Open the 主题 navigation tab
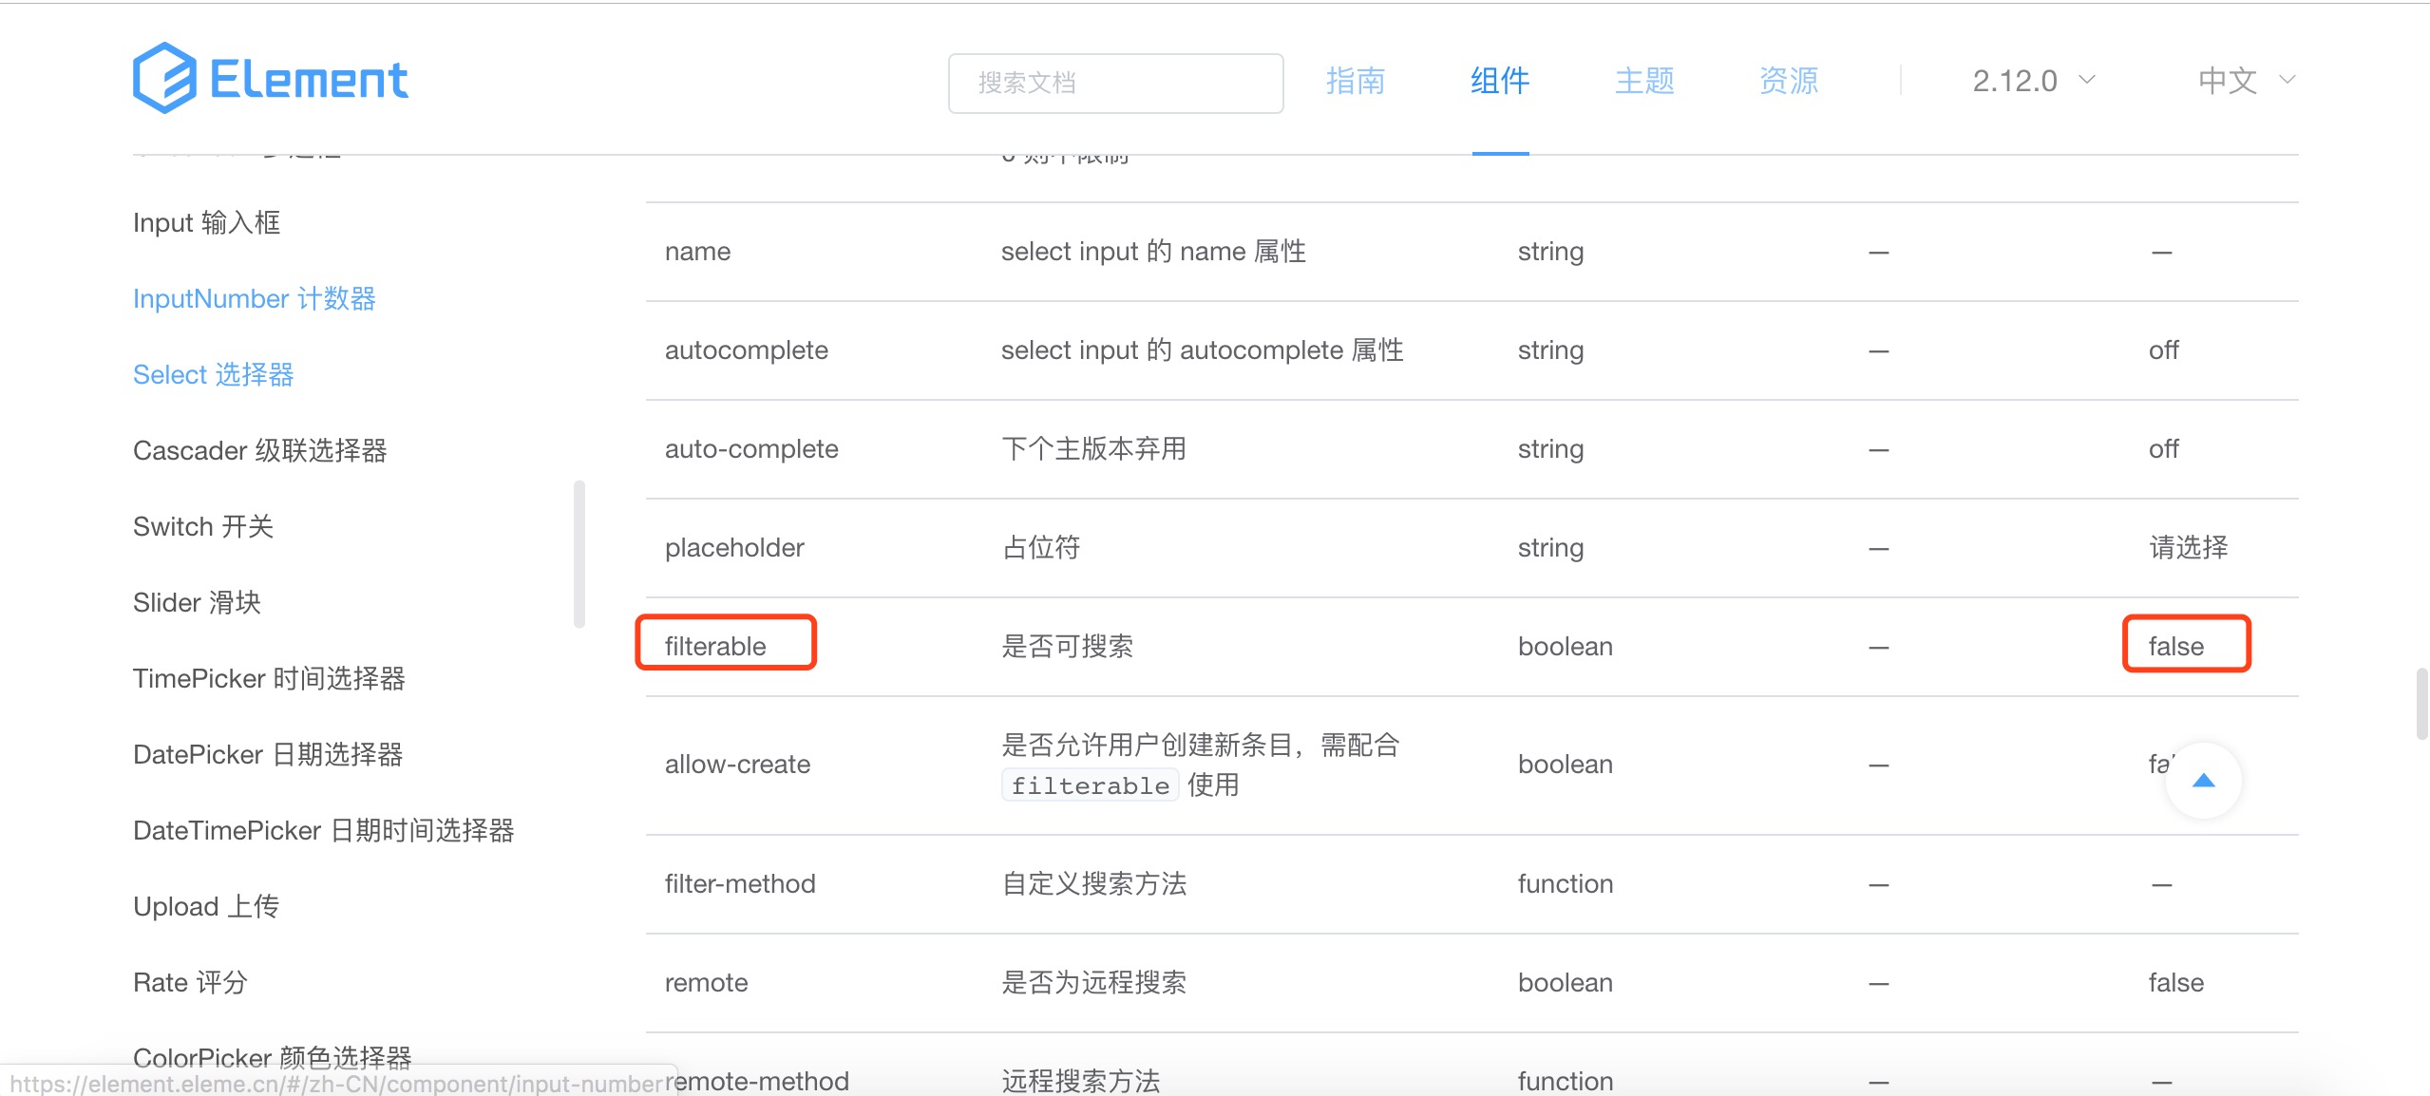This screenshot has height=1096, width=2430. tap(1644, 81)
